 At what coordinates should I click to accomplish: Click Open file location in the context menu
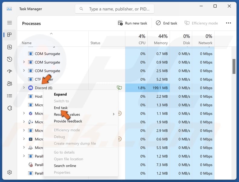click(68, 159)
